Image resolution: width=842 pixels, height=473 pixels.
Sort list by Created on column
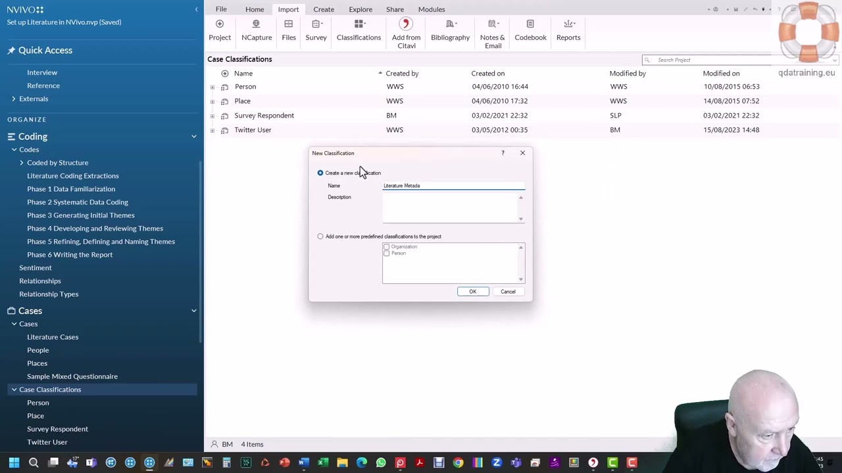pos(487,74)
